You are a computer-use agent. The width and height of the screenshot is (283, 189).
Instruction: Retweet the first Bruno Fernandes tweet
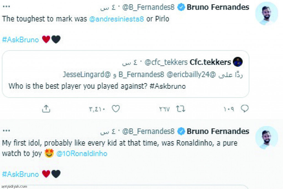[180, 109]
